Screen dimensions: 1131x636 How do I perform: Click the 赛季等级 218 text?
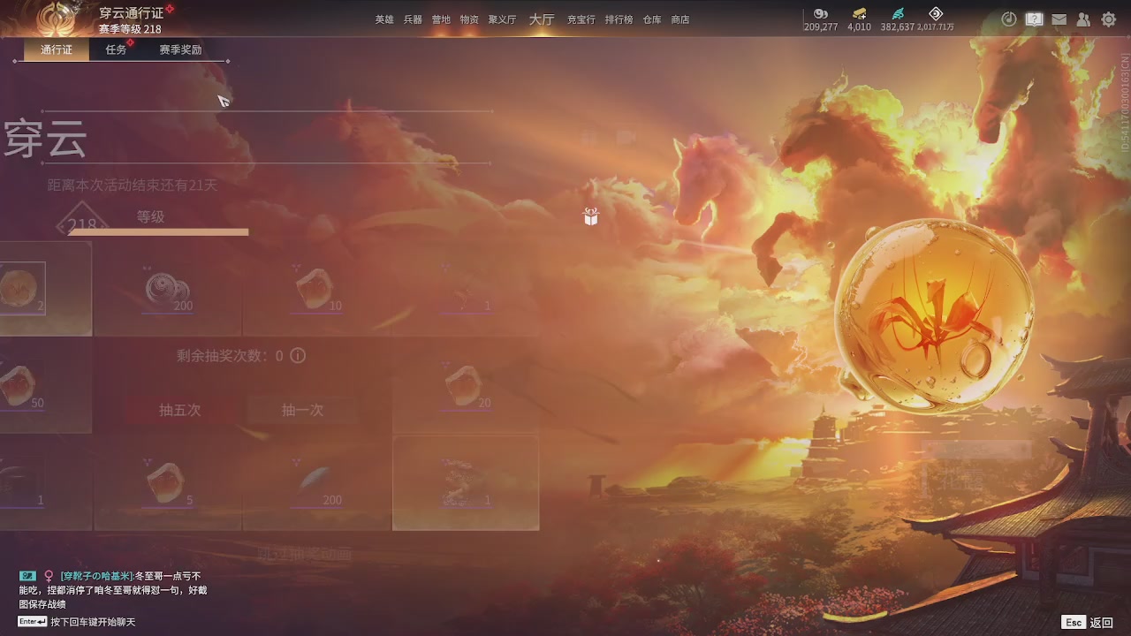tap(130, 29)
